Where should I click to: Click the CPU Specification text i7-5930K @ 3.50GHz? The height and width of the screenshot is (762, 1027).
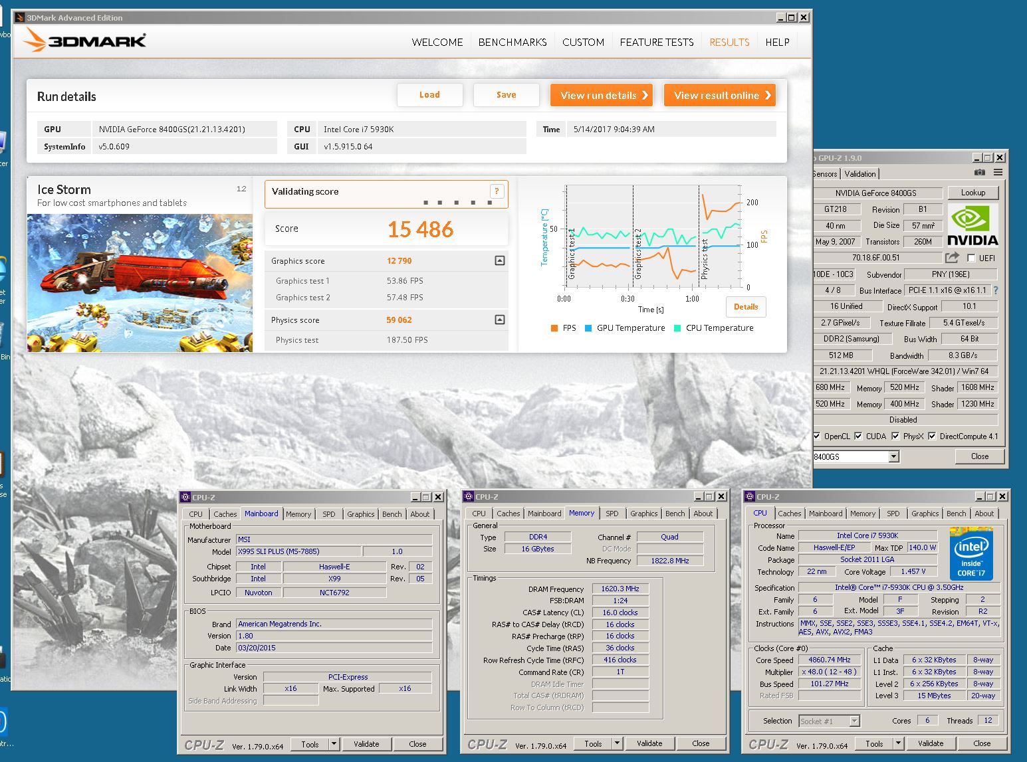(899, 587)
